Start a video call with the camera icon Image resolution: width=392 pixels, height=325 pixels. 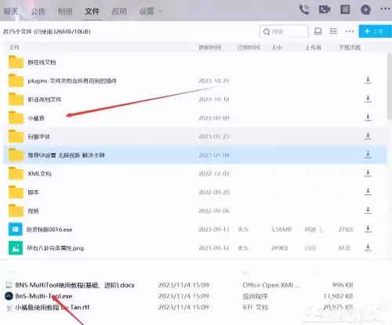tap(325, 10)
